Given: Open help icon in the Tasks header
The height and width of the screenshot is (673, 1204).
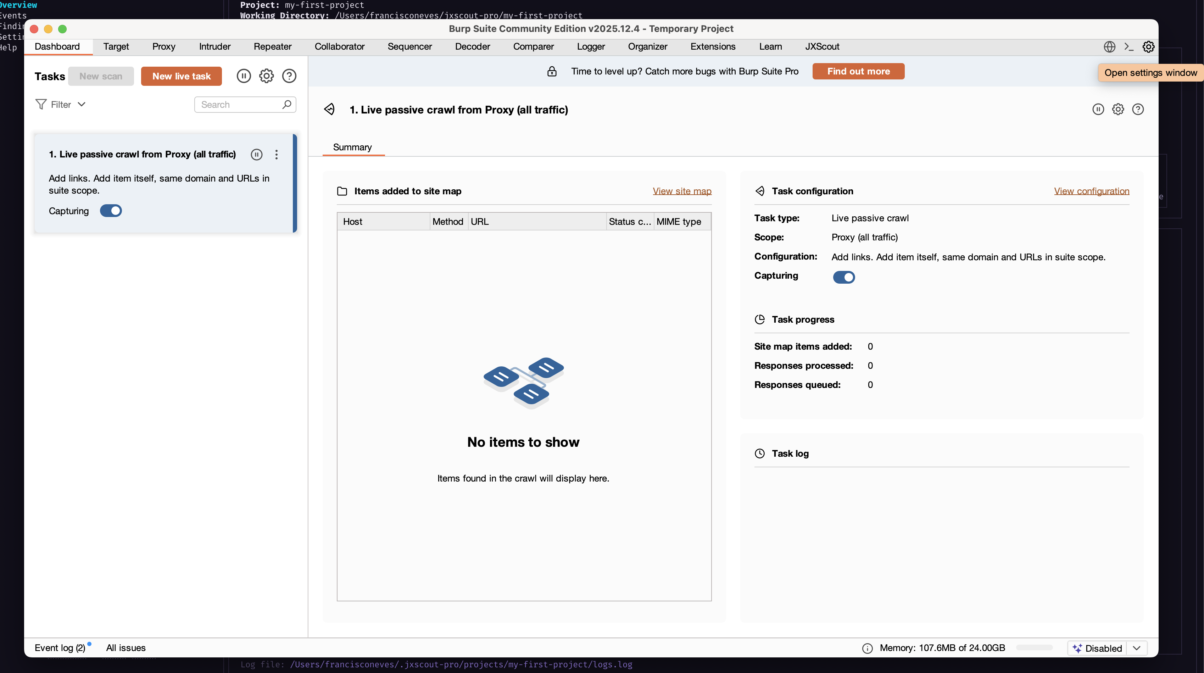Looking at the screenshot, I should pyautogui.click(x=289, y=76).
